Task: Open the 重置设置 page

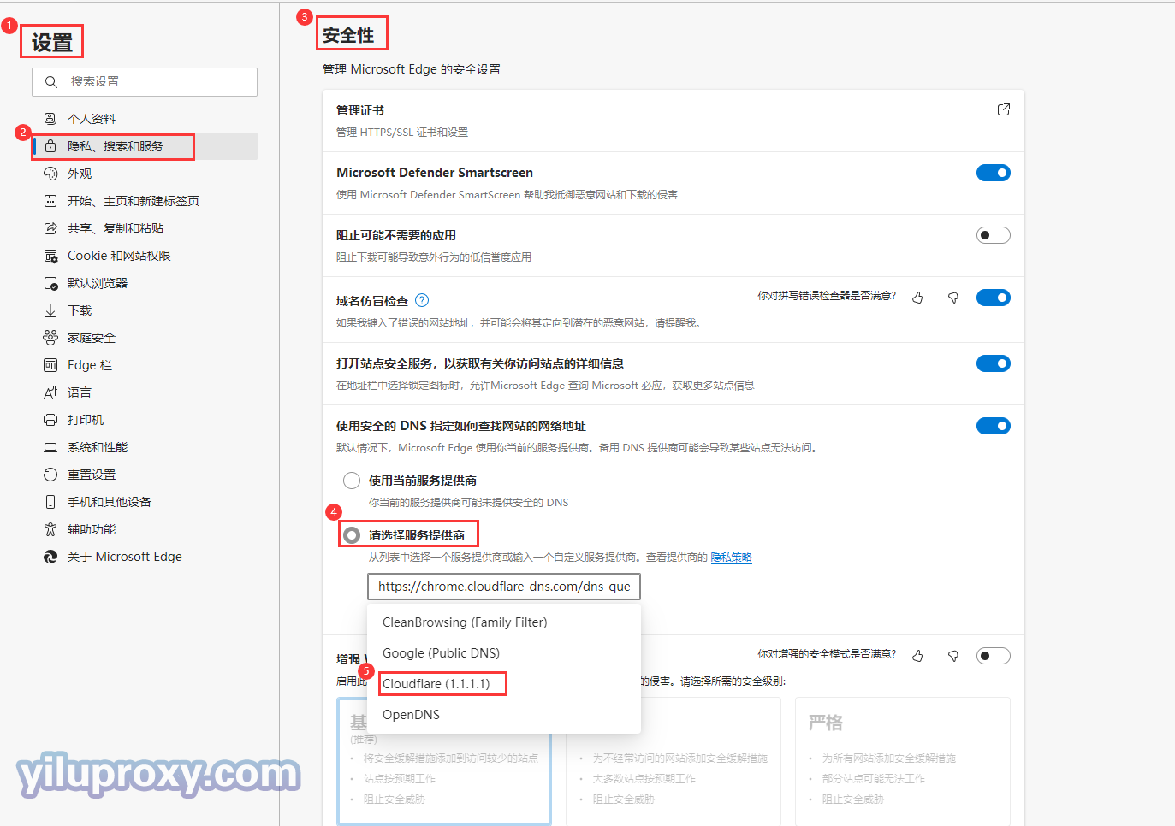Action: [x=145, y=475]
